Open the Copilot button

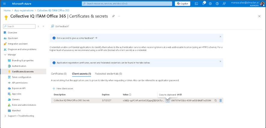[x=182, y=4]
